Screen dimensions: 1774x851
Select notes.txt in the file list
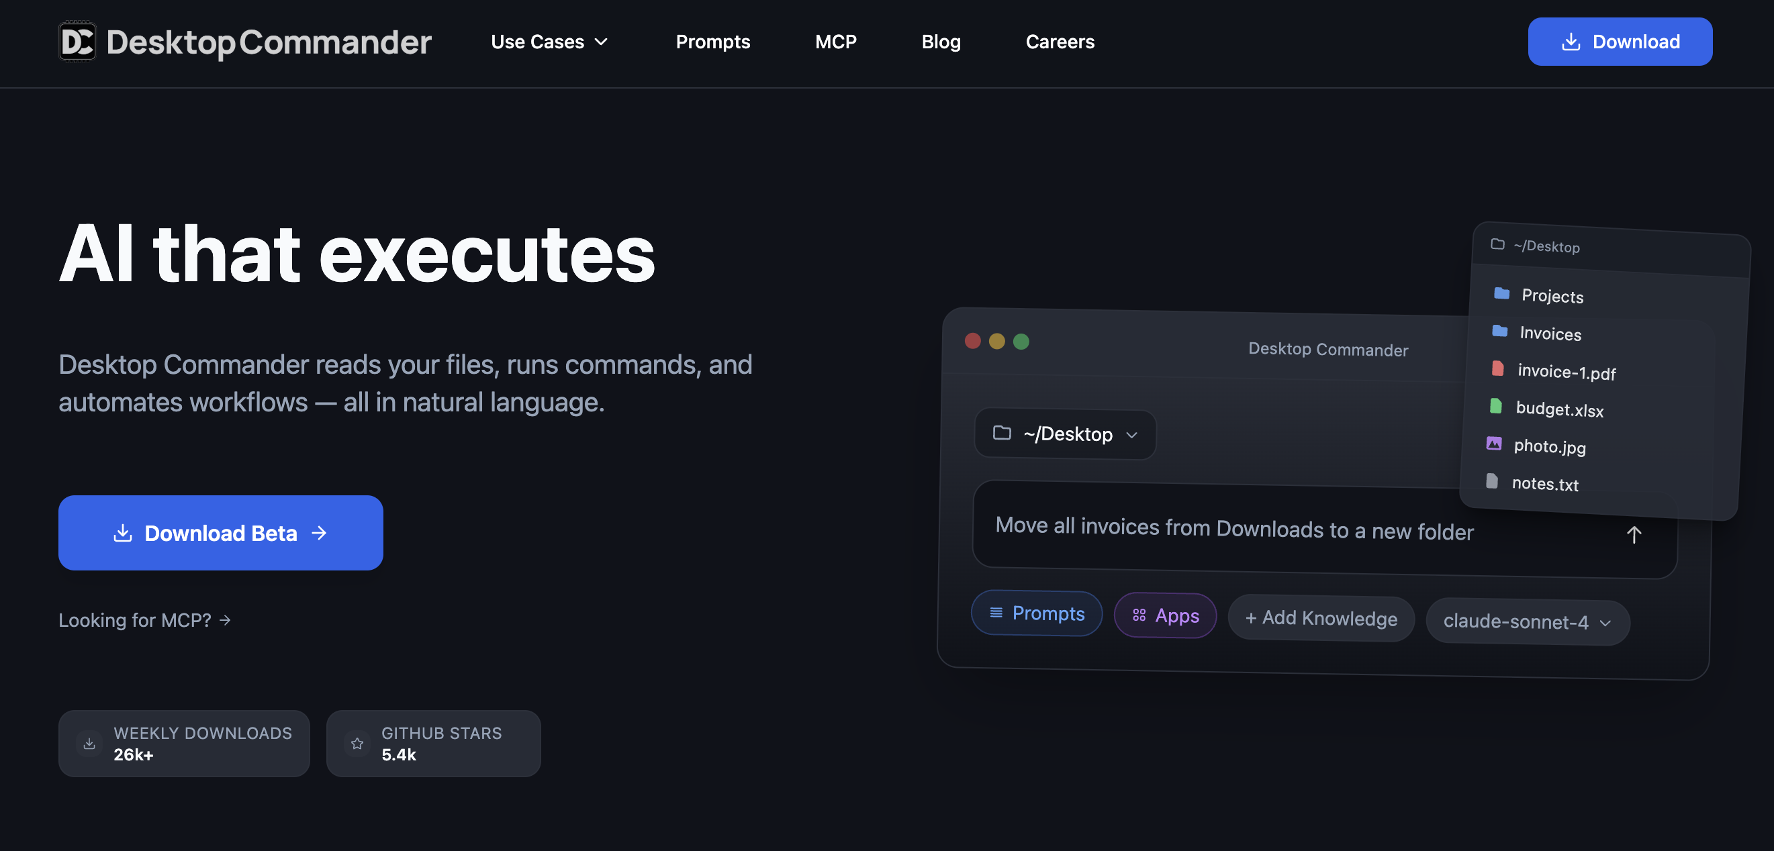1544,483
